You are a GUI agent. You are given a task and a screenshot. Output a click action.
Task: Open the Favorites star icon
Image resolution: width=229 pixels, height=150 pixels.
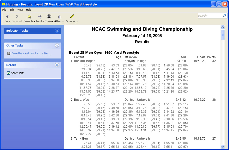click(29, 17)
